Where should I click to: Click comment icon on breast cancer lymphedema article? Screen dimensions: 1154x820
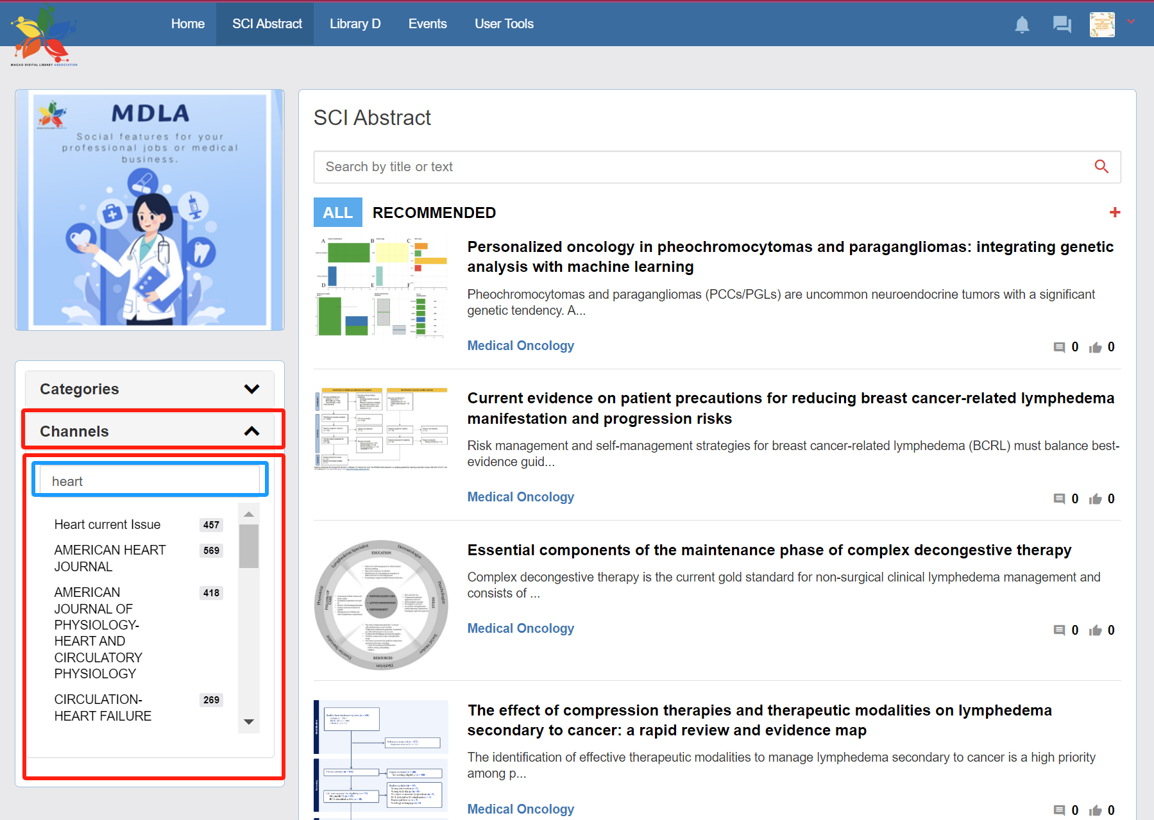1059,499
